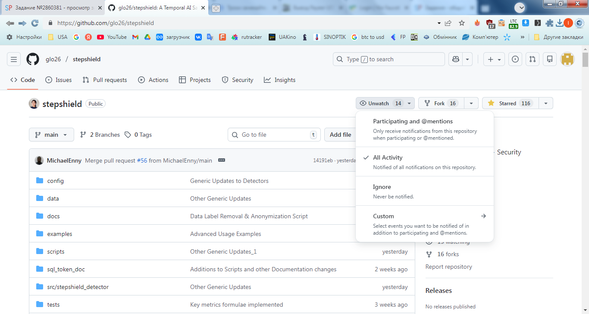Screen dimensions: 589x314
Task: Switch to the Issues tab
Action: pos(59,80)
